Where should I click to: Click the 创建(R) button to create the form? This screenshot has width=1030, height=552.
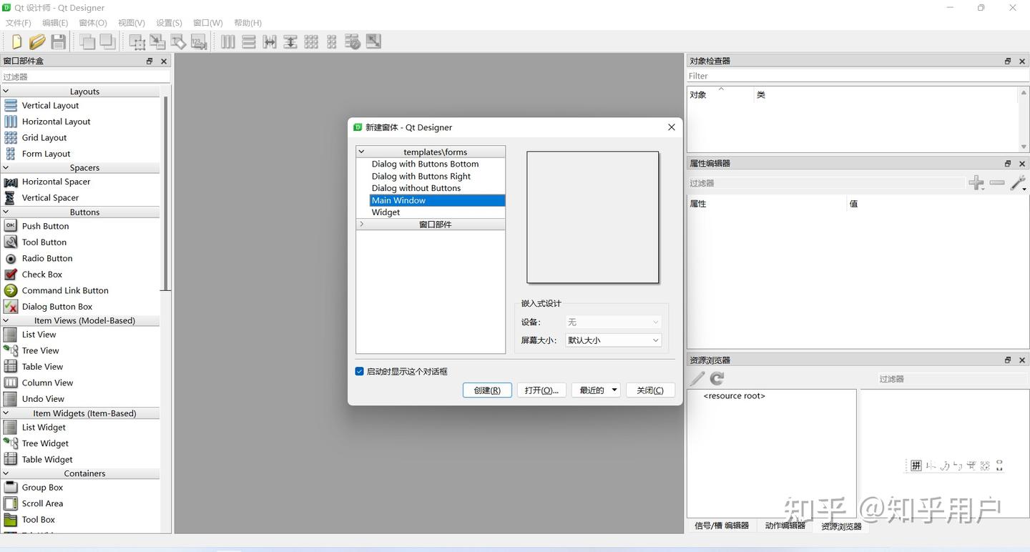(487, 390)
